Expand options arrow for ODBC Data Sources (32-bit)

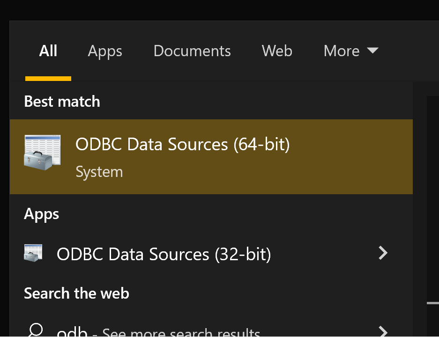(383, 253)
